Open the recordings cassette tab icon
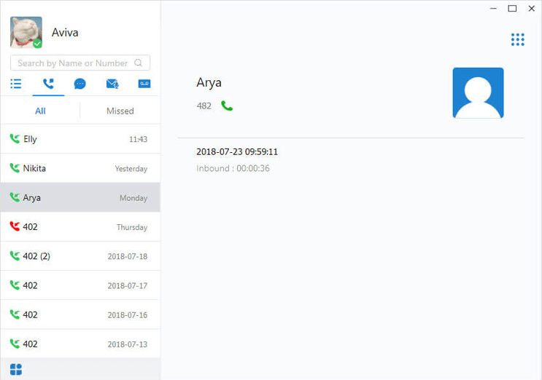The image size is (542, 380). pos(144,84)
